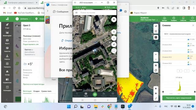Image resolution: width=196 pixels, height=110 pixels.
Task: Open the NDVI index dropdown
Action: [x=179, y=34]
